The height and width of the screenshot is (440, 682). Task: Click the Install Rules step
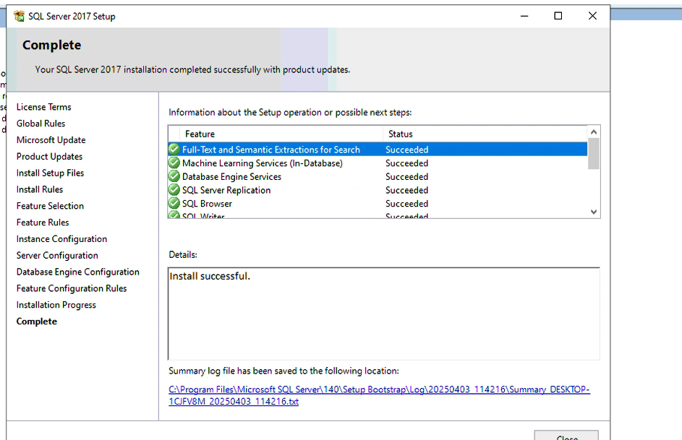tap(40, 189)
